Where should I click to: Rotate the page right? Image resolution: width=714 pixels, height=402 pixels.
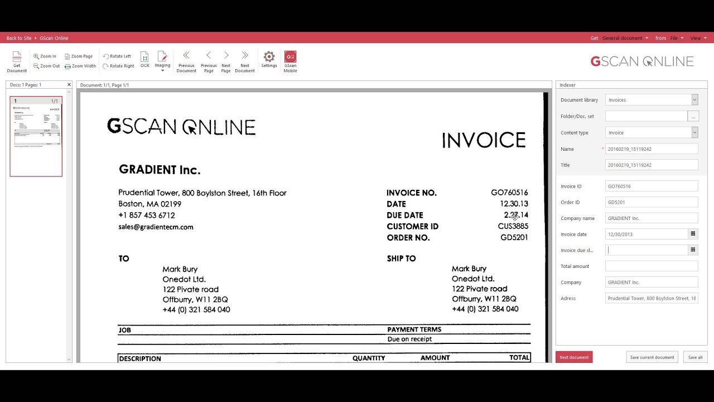coord(118,66)
